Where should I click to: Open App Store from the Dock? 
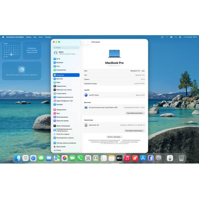(x=143, y=158)
